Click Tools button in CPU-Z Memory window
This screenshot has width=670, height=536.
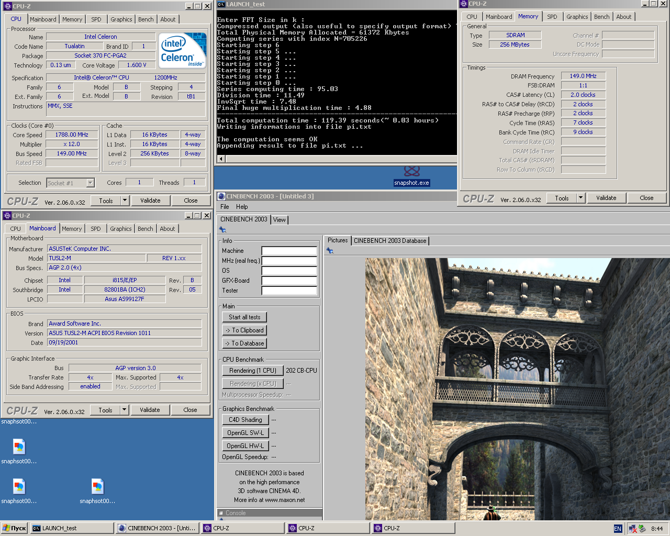coord(562,198)
